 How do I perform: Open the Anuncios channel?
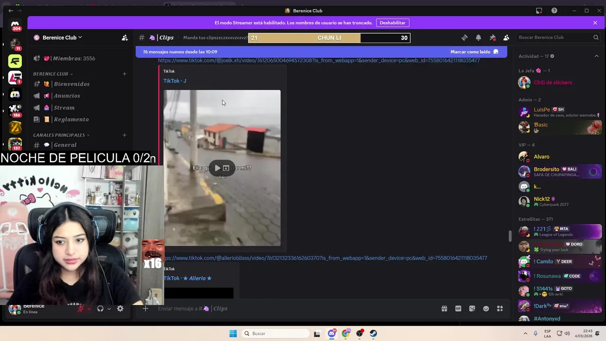pos(80,96)
